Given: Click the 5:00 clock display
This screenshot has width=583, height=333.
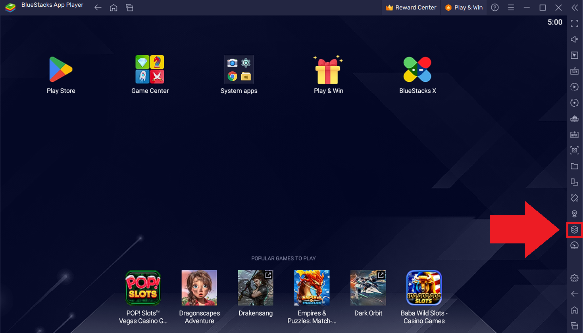Looking at the screenshot, I should 555,22.
